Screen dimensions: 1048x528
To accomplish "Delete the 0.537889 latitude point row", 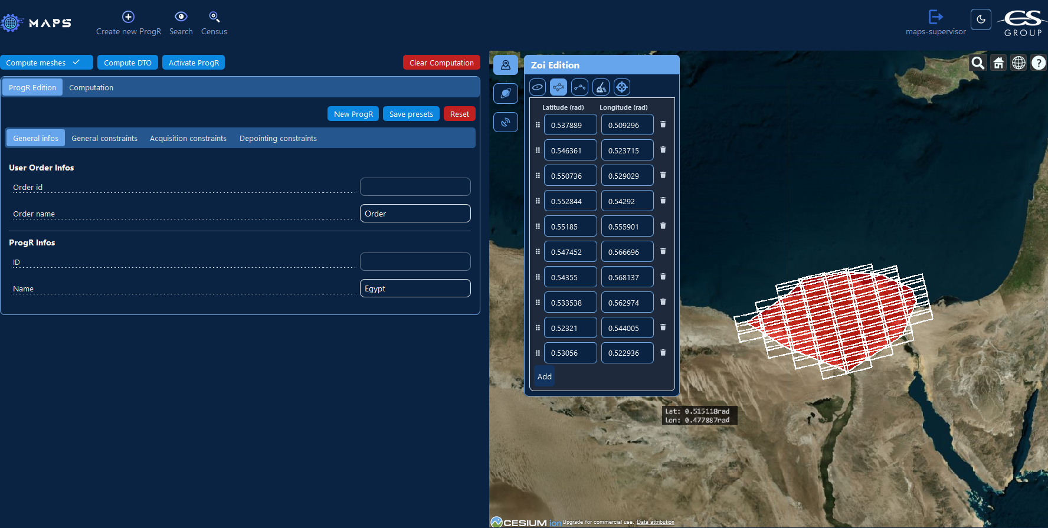I will pyautogui.click(x=663, y=124).
